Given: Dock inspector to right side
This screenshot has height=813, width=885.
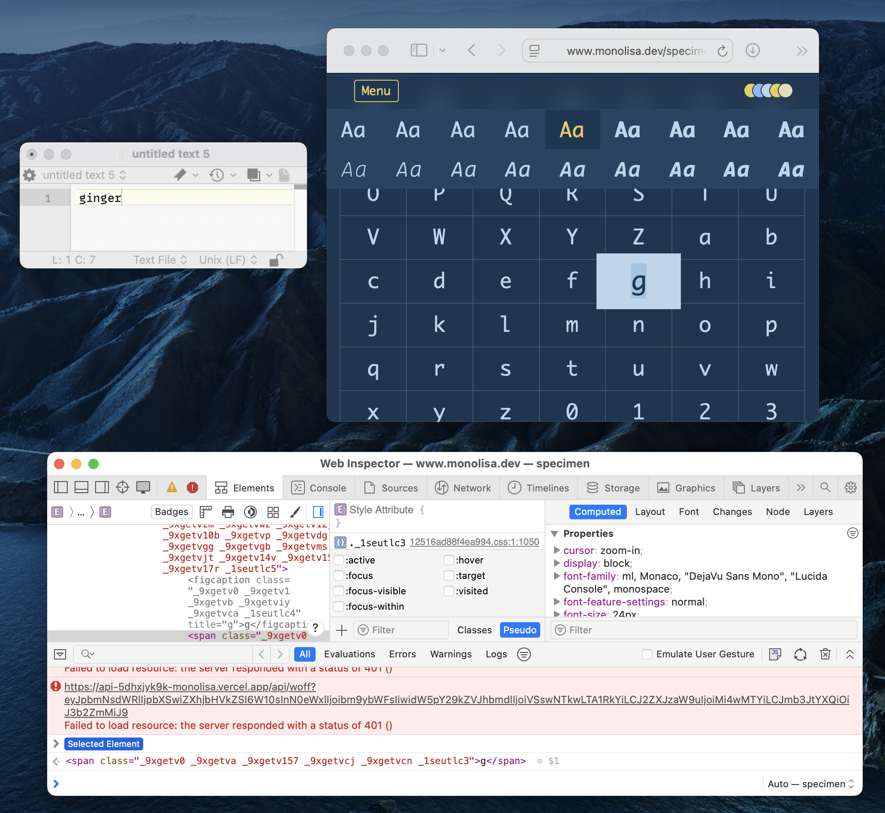Looking at the screenshot, I should click(x=102, y=488).
